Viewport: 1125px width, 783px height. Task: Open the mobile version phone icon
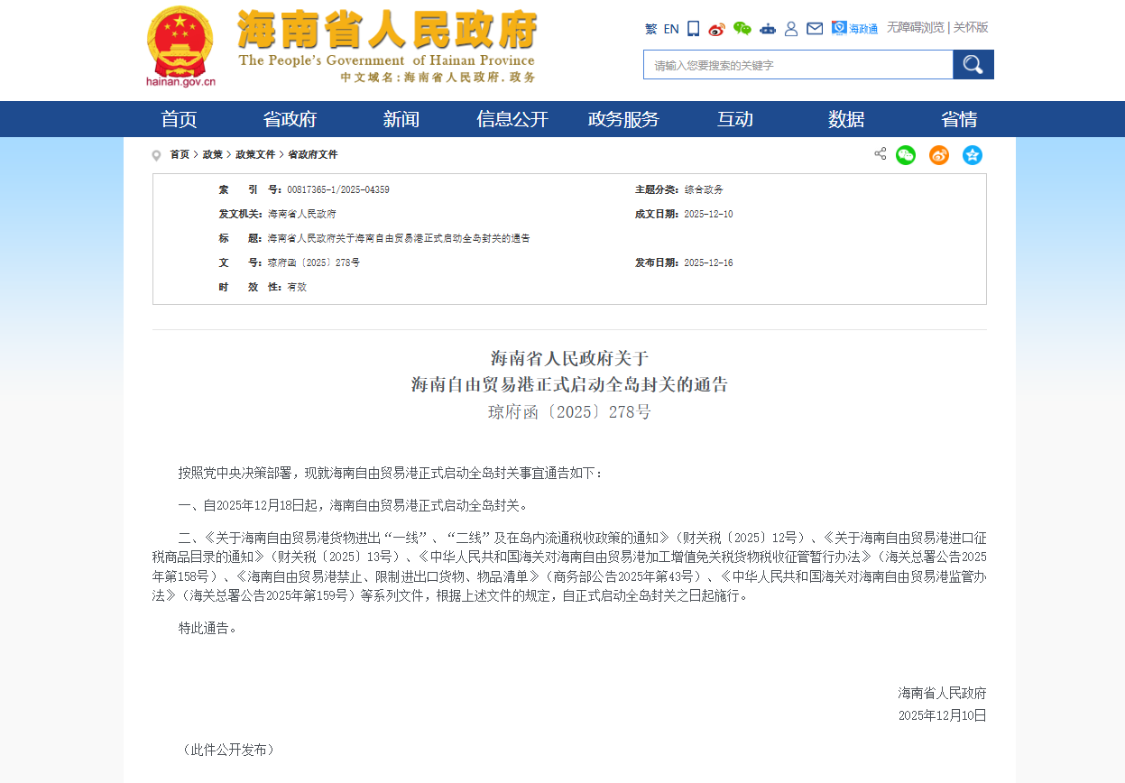693,28
